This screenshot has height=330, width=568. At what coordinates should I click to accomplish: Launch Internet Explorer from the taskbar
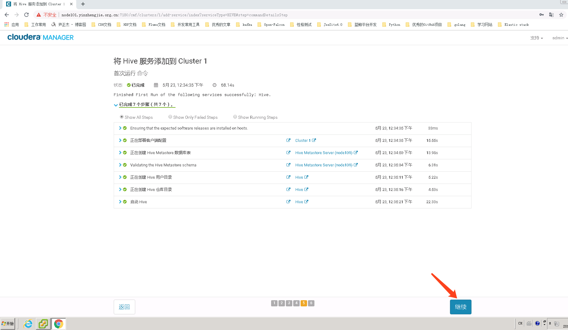coord(28,324)
